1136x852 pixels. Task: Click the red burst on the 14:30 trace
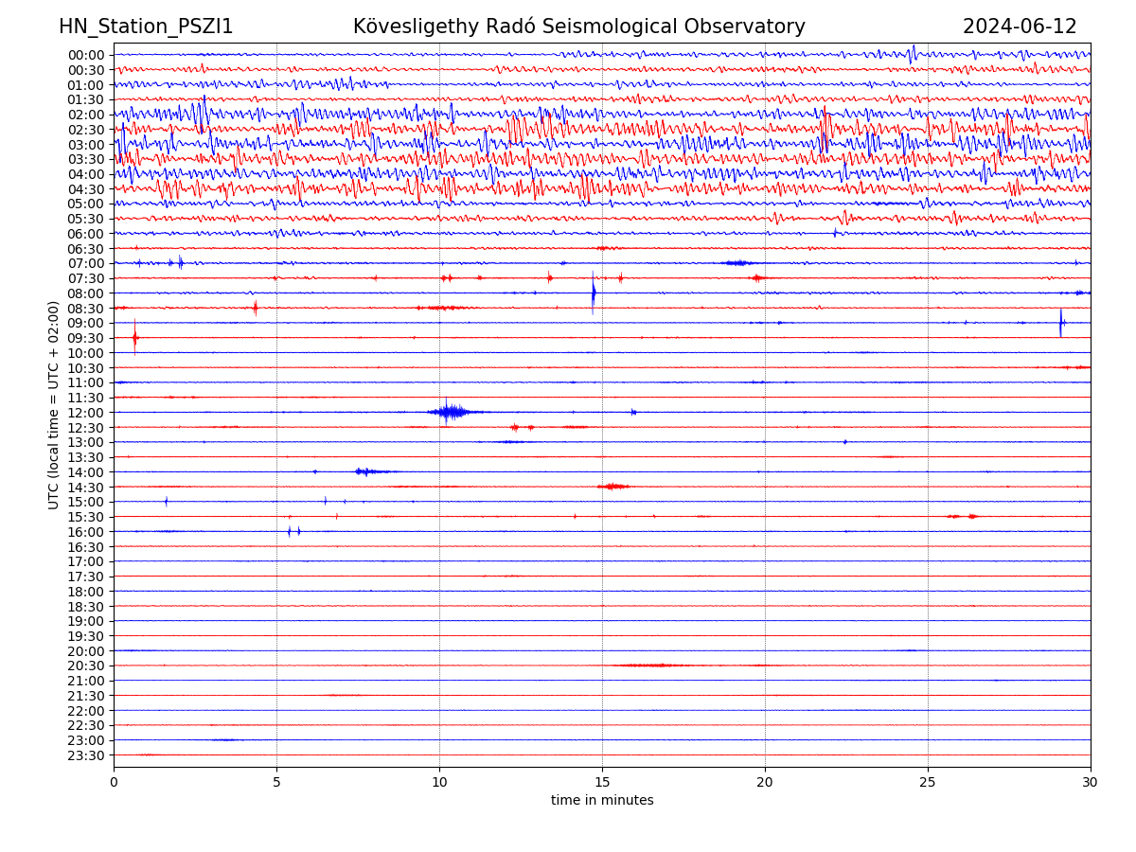[x=613, y=487]
